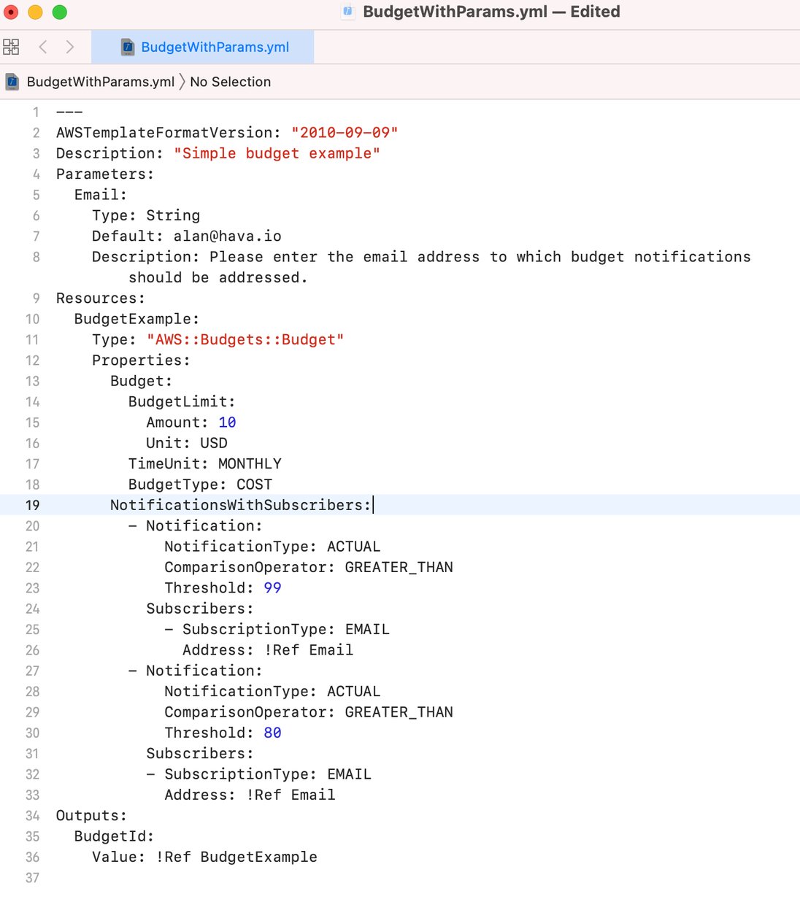Open the BudgetWithParams.yml jump bar menu
Image resolution: width=800 pixels, height=902 pixels.
click(99, 82)
